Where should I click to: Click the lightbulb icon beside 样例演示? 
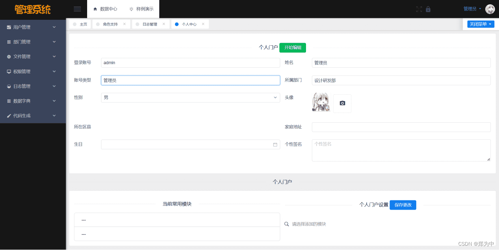click(x=131, y=9)
